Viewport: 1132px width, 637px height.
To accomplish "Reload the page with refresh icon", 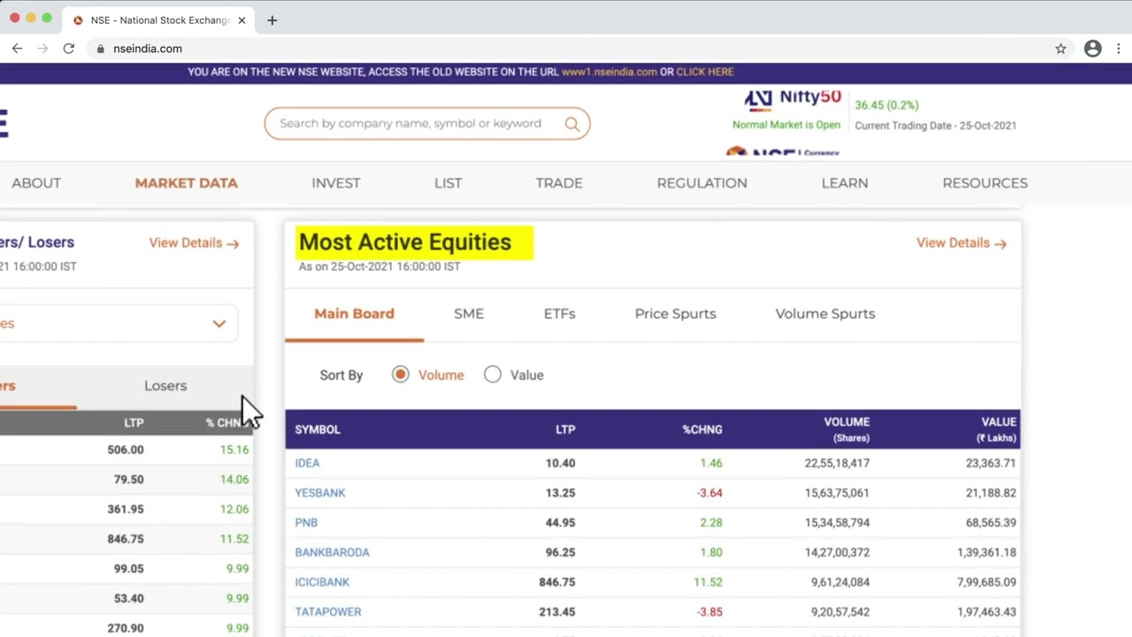I will [x=68, y=49].
